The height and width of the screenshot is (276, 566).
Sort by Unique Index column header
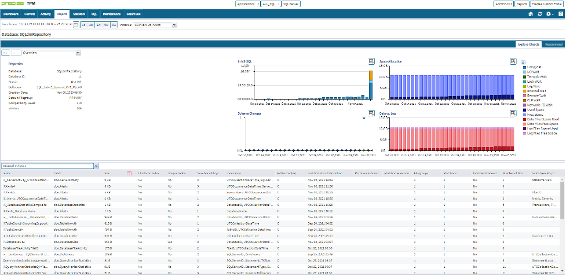tap(181, 174)
